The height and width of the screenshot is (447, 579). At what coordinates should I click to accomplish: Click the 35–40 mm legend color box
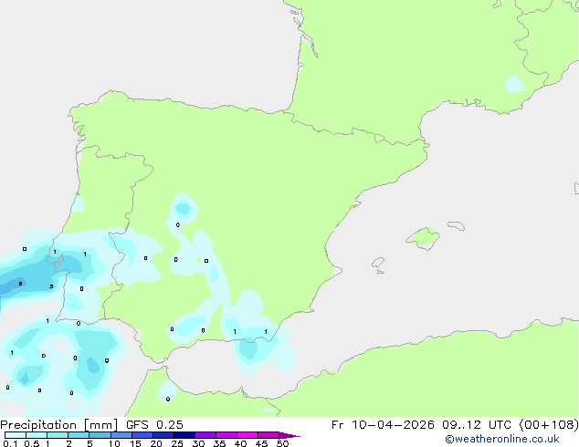(x=226, y=435)
